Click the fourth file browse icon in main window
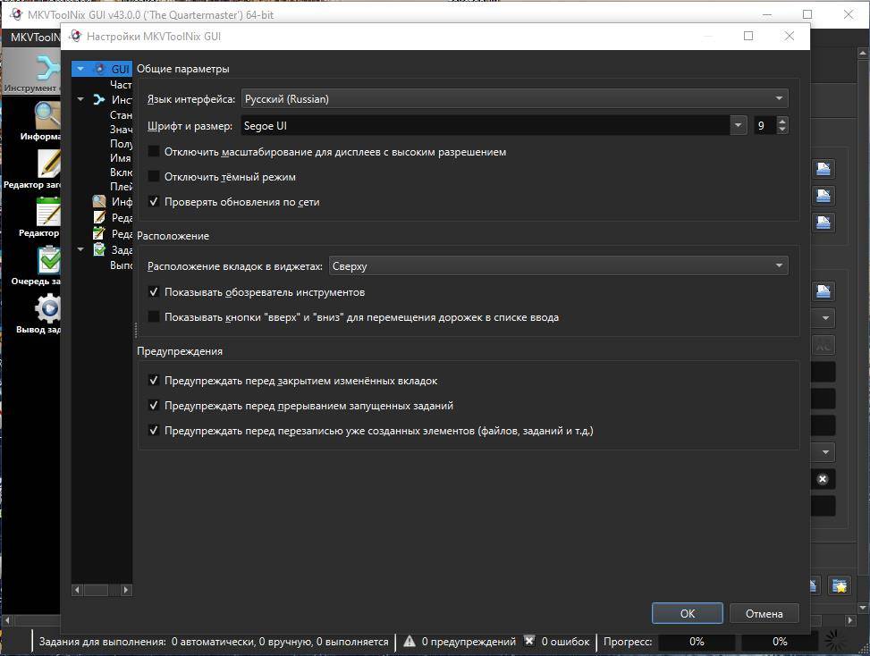The image size is (870, 656). (824, 291)
